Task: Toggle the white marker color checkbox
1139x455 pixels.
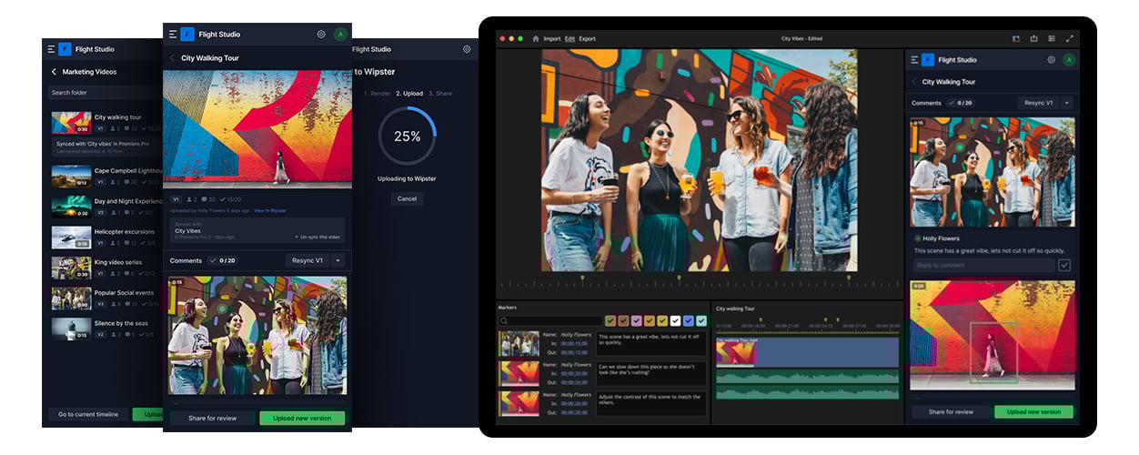Action: point(675,321)
